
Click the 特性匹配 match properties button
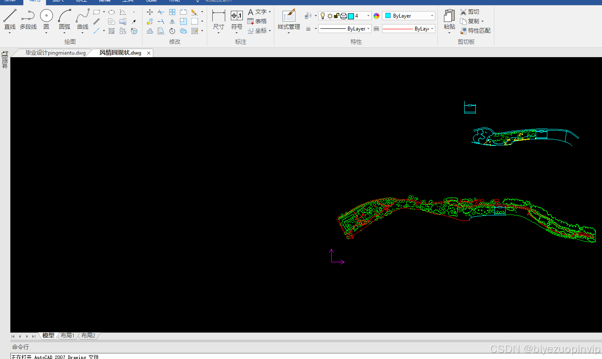point(475,31)
